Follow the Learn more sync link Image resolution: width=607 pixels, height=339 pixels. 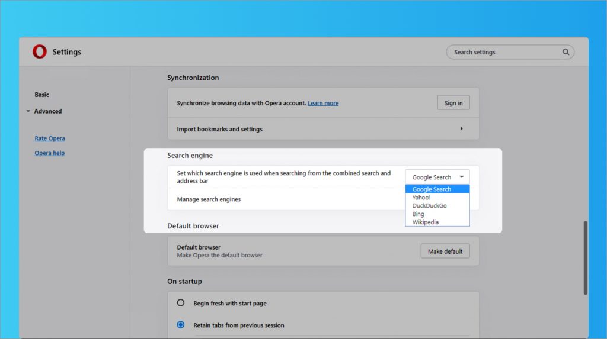coord(323,103)
